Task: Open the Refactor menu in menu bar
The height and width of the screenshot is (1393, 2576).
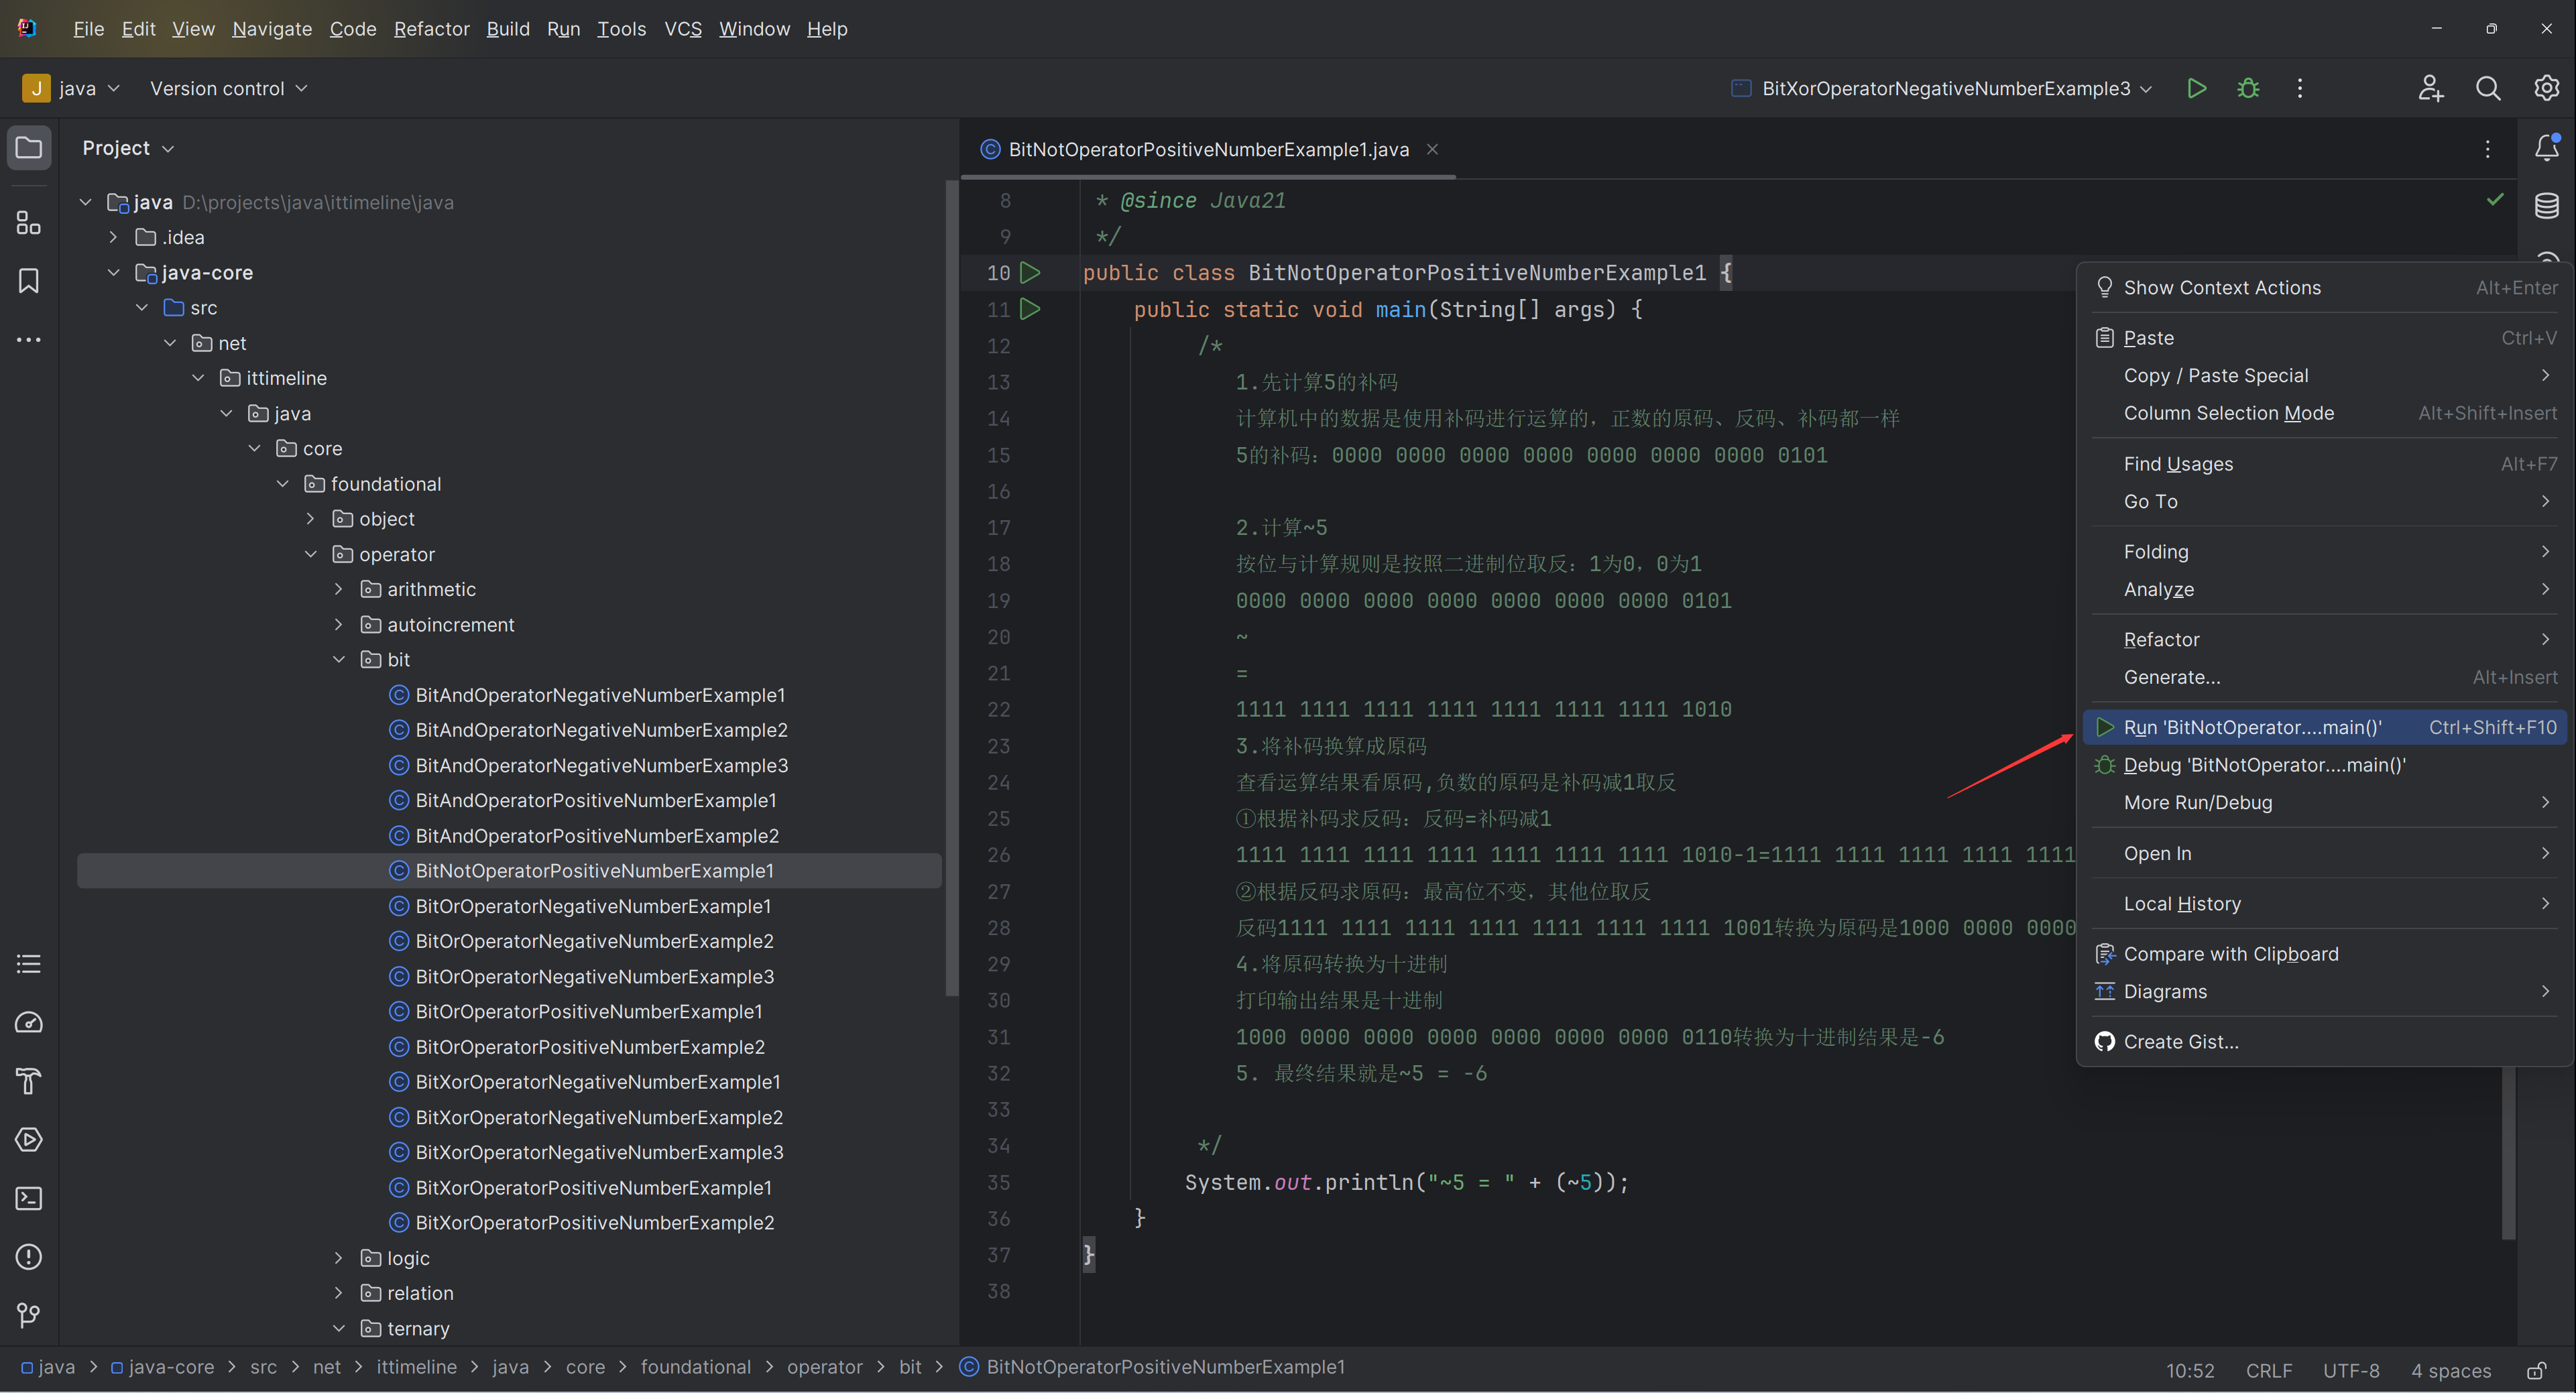Action: click(431, 29)
